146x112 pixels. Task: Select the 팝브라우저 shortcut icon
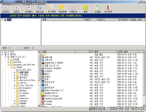pyautogui.click(x=43, y=87)
